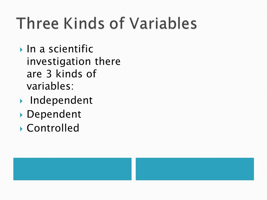Click the number '3' in the paragraph
The image size is (267, 200).
[49, 74]
